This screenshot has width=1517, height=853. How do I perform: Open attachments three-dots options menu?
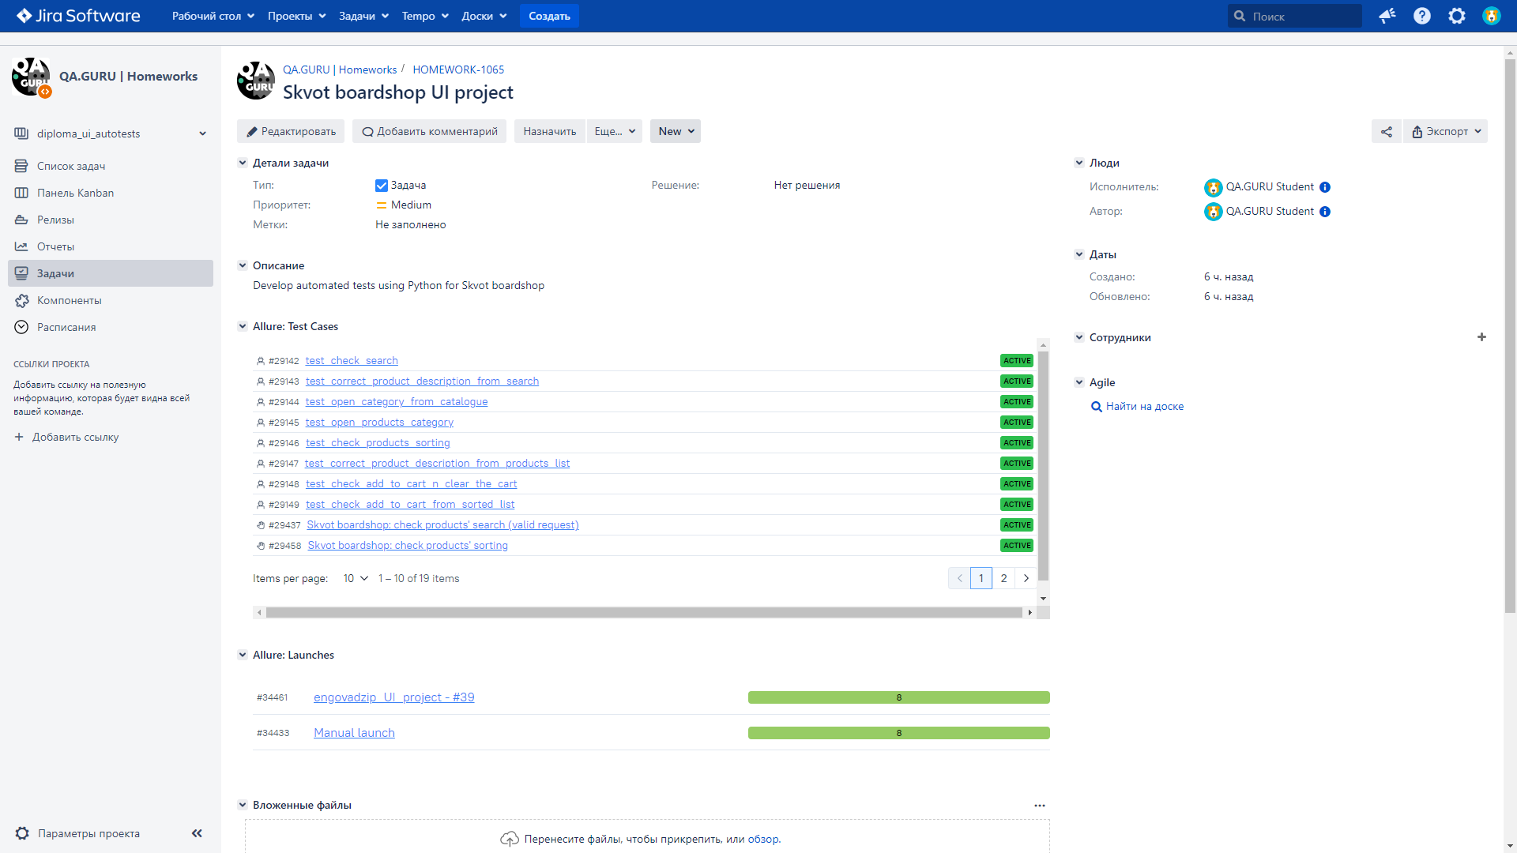[x=1039, y=806]
